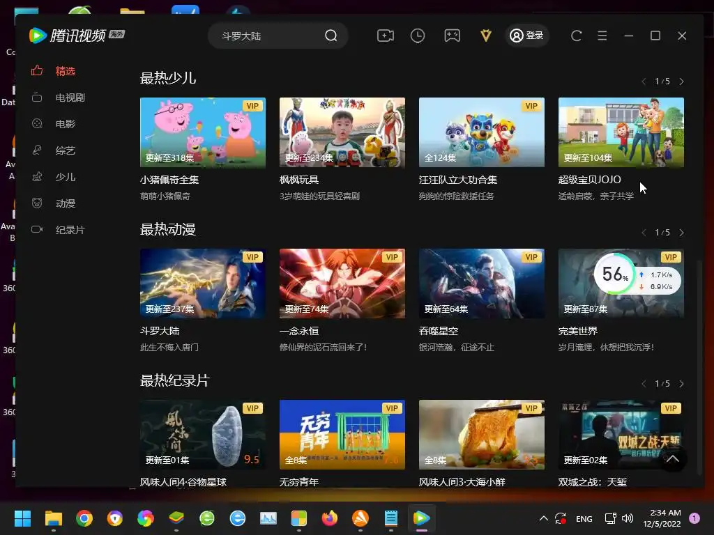Click the 最热动漫 section heading
The width and height of the screenshot is (714, 535).
[x=168, y=228]
